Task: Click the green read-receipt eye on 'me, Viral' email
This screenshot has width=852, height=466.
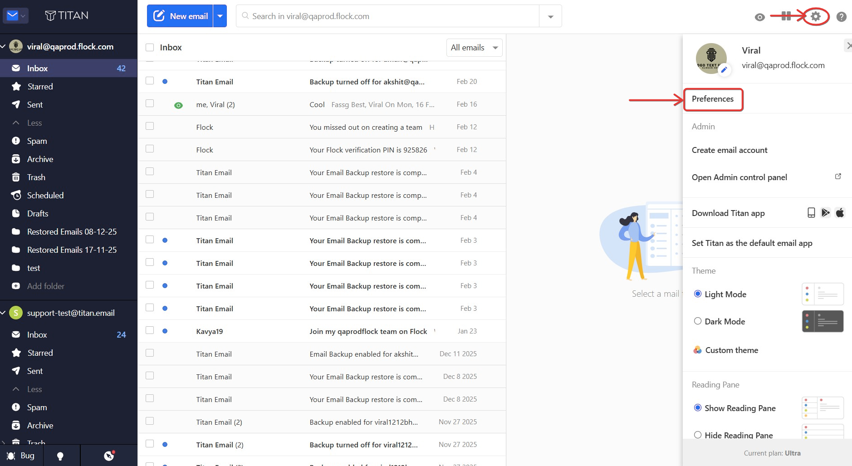Action: [x=178, y=105]
